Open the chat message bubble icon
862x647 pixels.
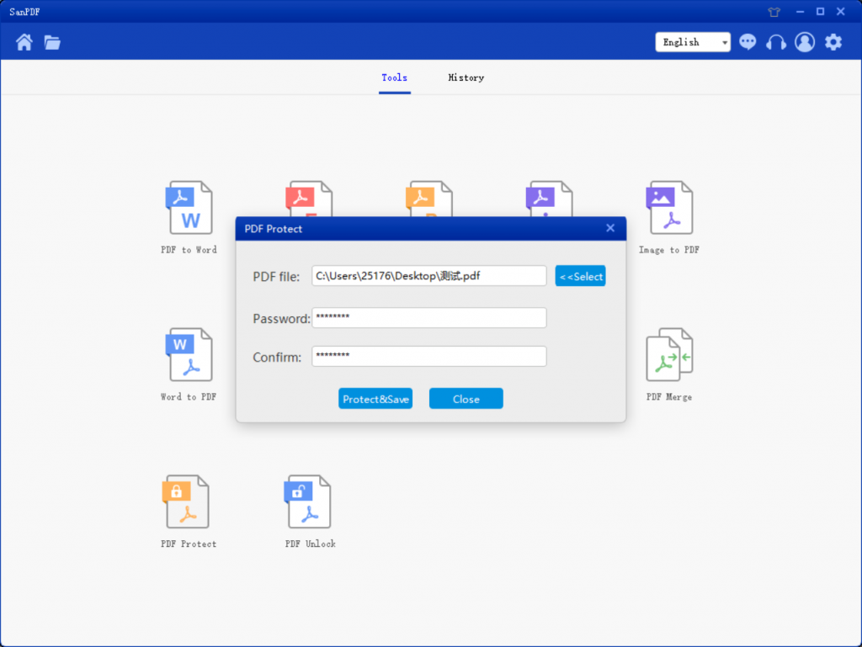coord(748,42)
